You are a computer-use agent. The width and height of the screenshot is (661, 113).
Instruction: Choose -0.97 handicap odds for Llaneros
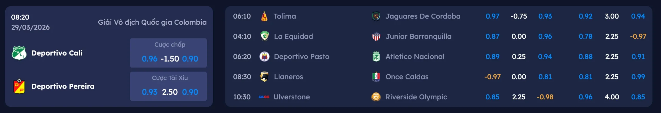click(492, 77)
